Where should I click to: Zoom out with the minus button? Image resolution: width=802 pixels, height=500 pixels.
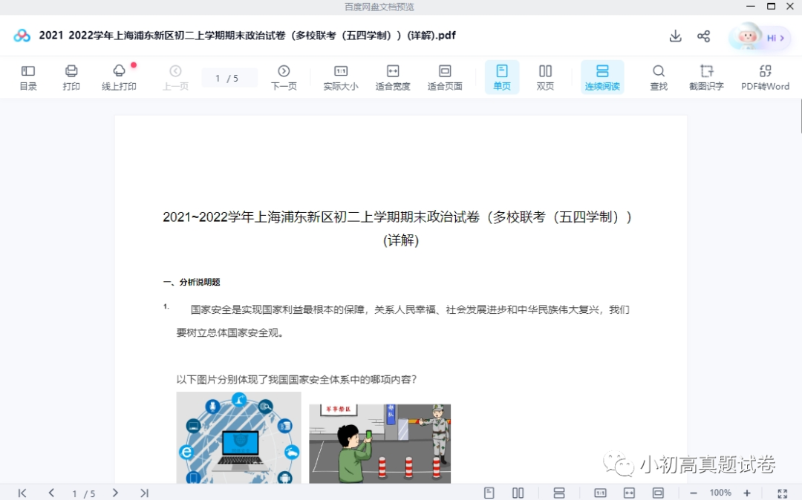pyautogui.click(x=694, y=493)
